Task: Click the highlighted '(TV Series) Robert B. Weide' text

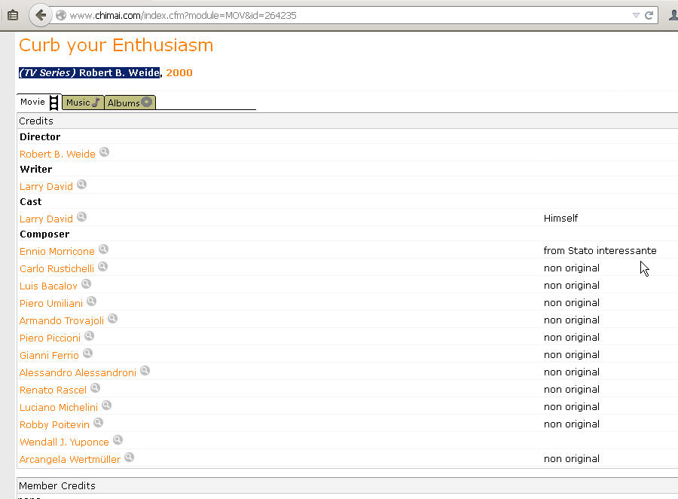Action: [x=90, y=72]
